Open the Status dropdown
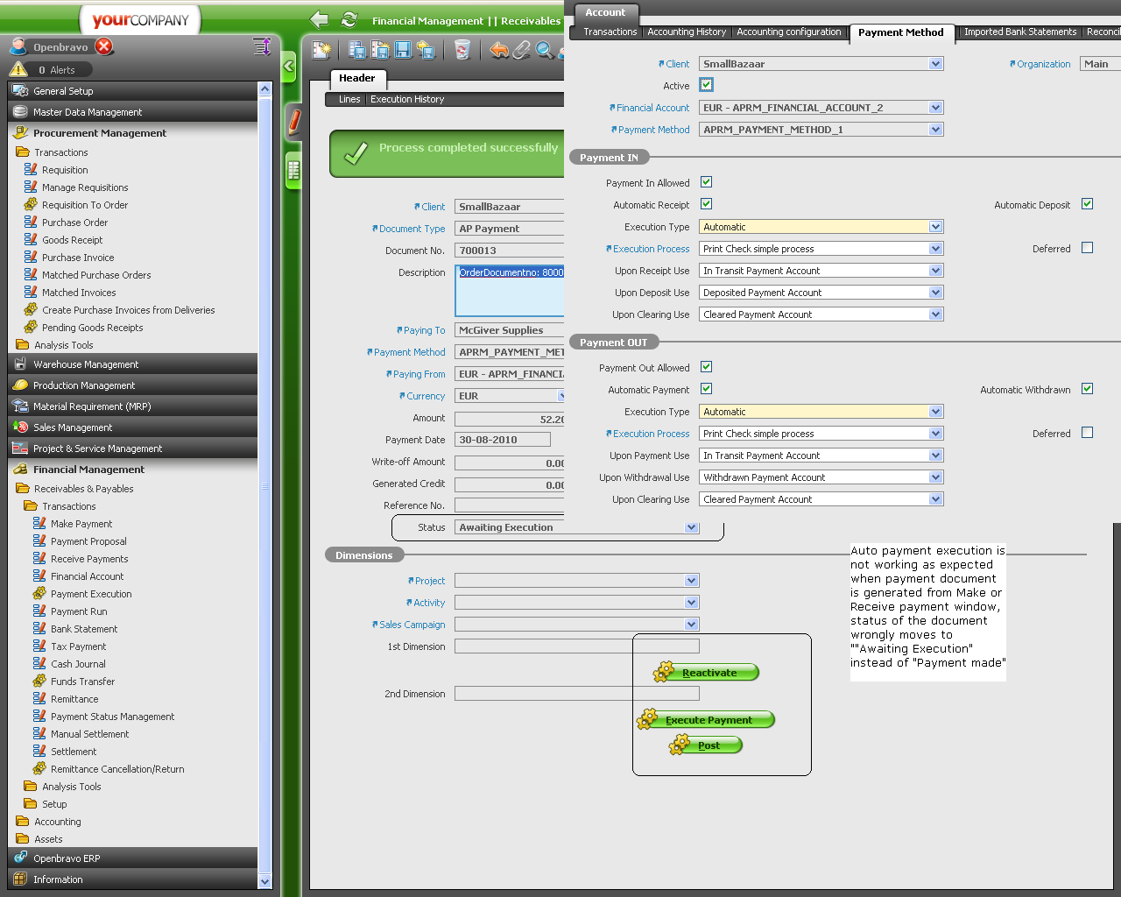 691,527
